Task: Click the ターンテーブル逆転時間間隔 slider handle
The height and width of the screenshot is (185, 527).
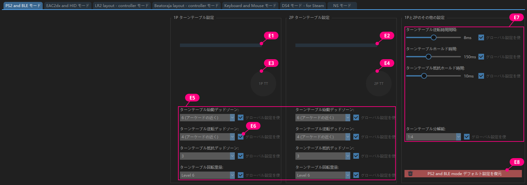Action: 434,37
